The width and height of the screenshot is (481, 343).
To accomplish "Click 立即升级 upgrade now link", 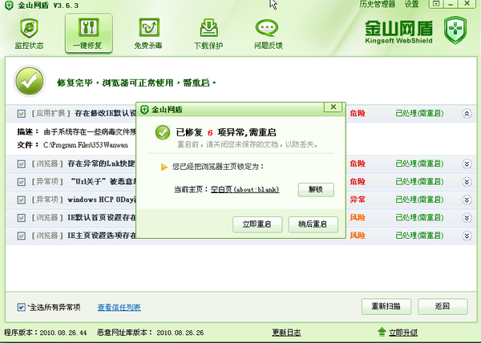I will [x=403, y=333].
